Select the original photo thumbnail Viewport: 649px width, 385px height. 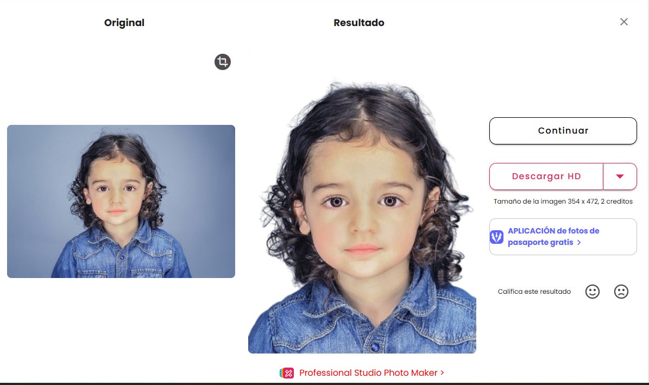click(x=121, y=201)
